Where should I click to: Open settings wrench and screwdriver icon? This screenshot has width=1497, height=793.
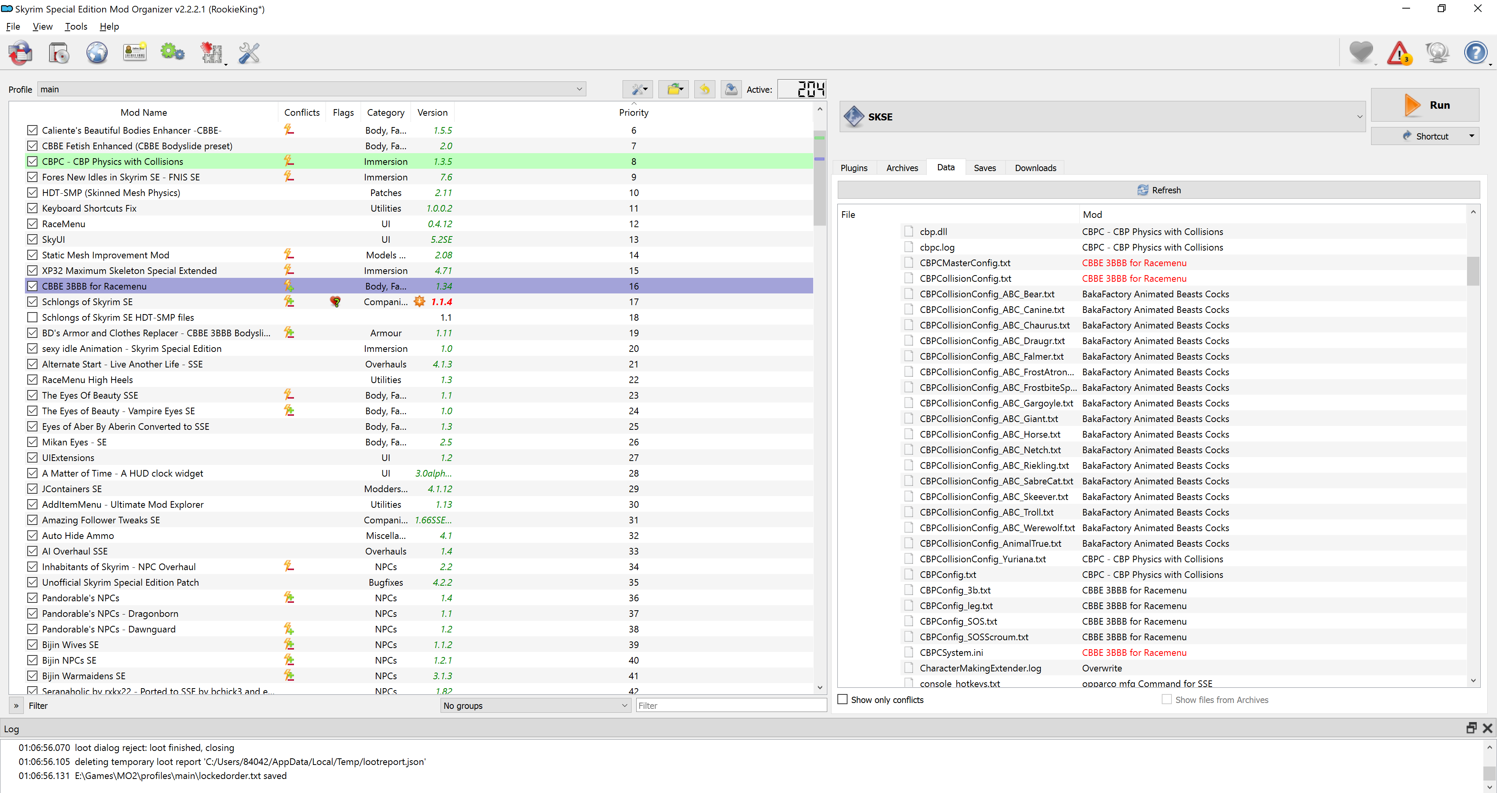[249, 53]
